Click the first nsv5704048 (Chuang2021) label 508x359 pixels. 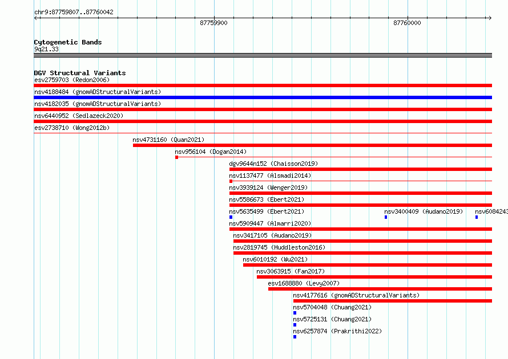(x=332, y=307)
